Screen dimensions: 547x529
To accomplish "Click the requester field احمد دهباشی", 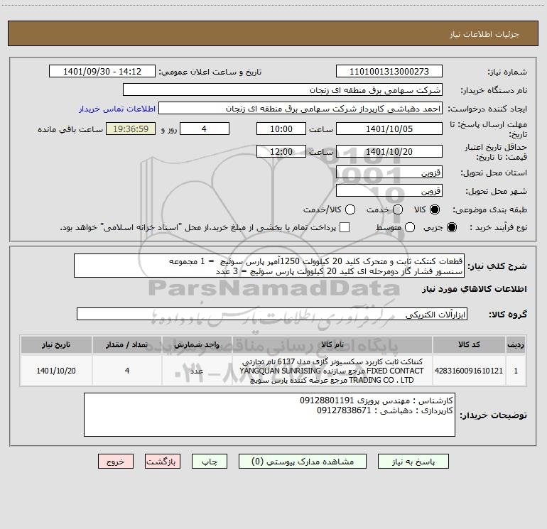I will (x=300, y=109).
